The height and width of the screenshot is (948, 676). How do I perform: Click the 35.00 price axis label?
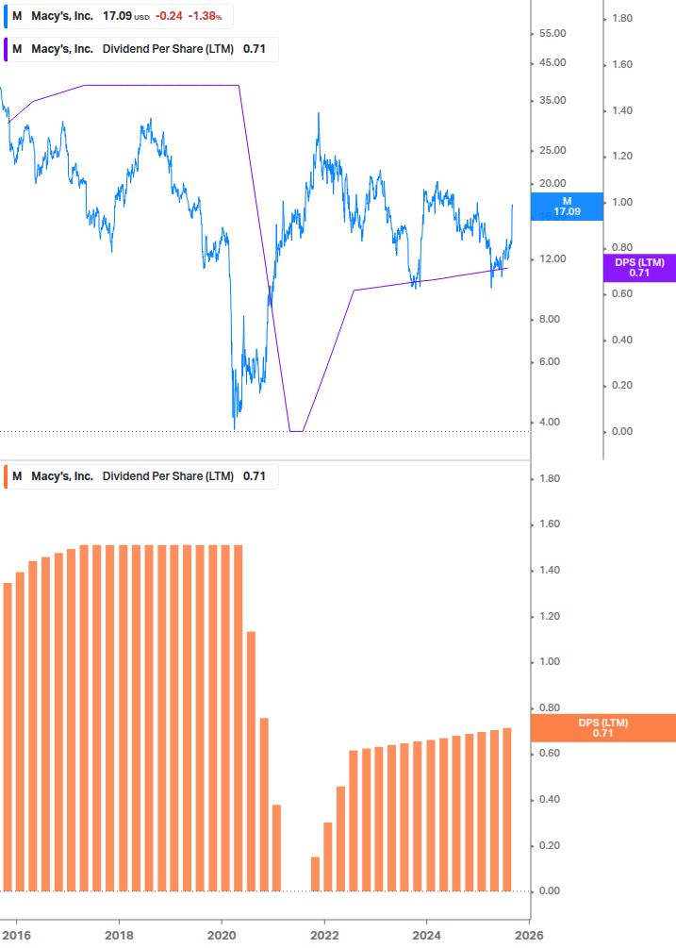coord(552,100)
